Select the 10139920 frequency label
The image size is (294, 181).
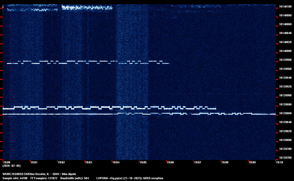(285, 86)
